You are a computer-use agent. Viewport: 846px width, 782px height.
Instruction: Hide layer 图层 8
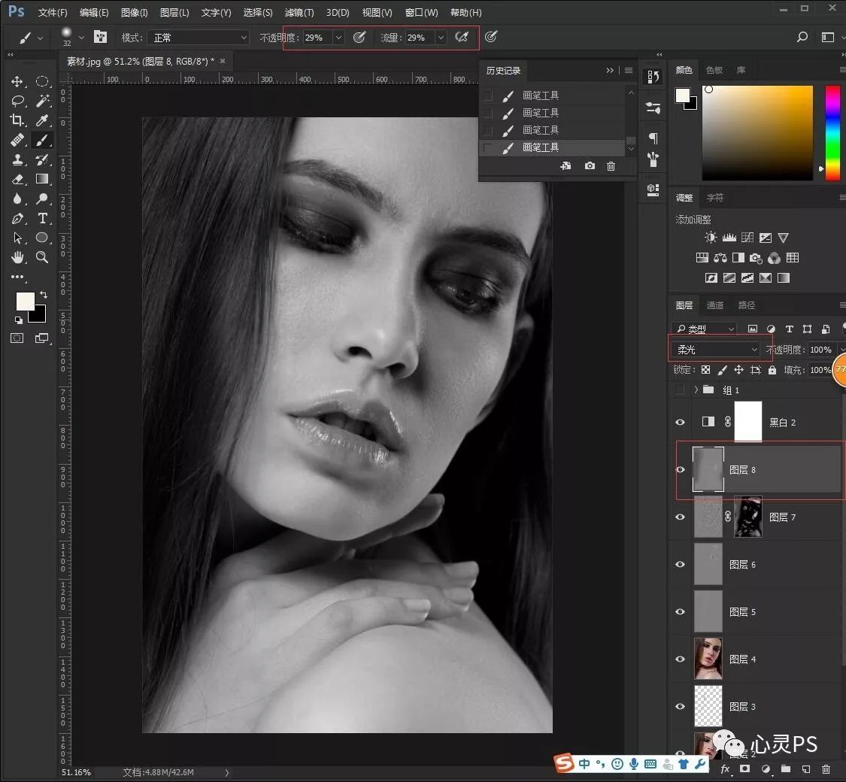click(680, 469)
